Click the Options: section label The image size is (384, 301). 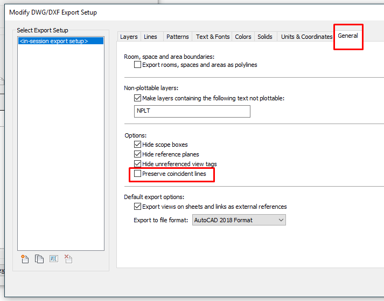pyautogui.click(x=135, y=135)
